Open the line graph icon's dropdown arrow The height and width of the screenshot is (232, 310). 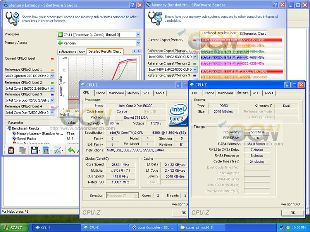click(63, 150)
